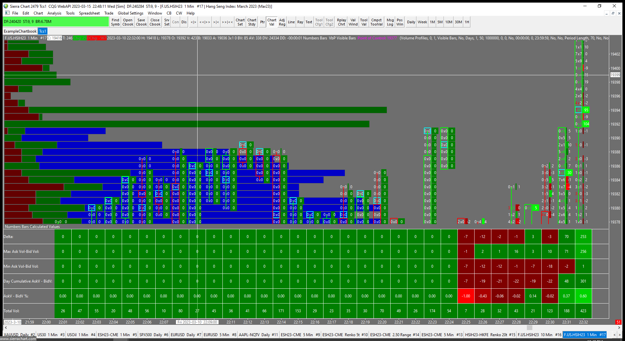Open Chart Set settings

[240, 22]
